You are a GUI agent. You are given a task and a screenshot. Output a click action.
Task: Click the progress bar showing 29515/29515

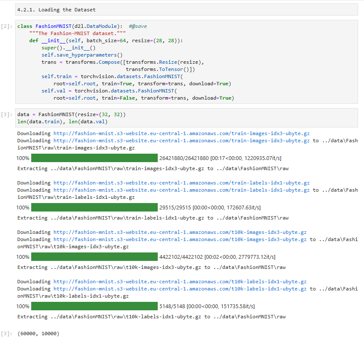pyautogui.click(x=94, y=207)
